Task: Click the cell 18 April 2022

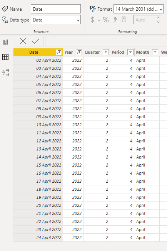Action: tap(38, 189)
